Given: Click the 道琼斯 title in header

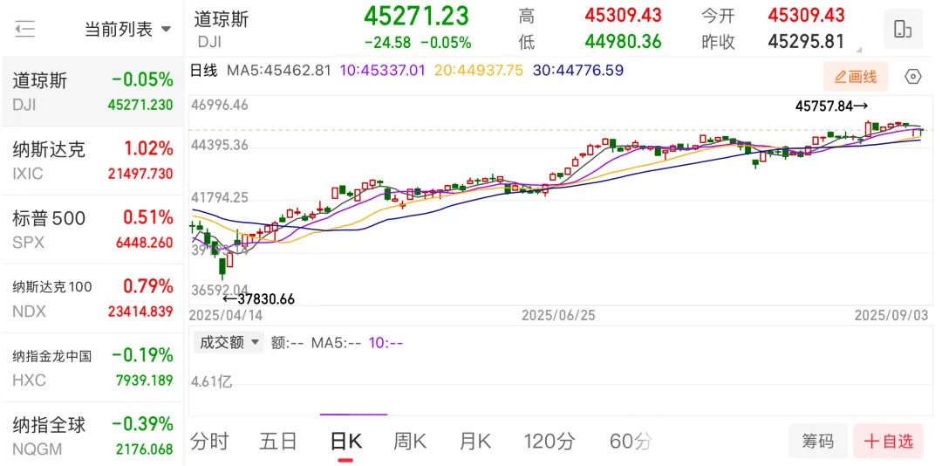Looking at the screenshot, I should [x=221, y=18].
